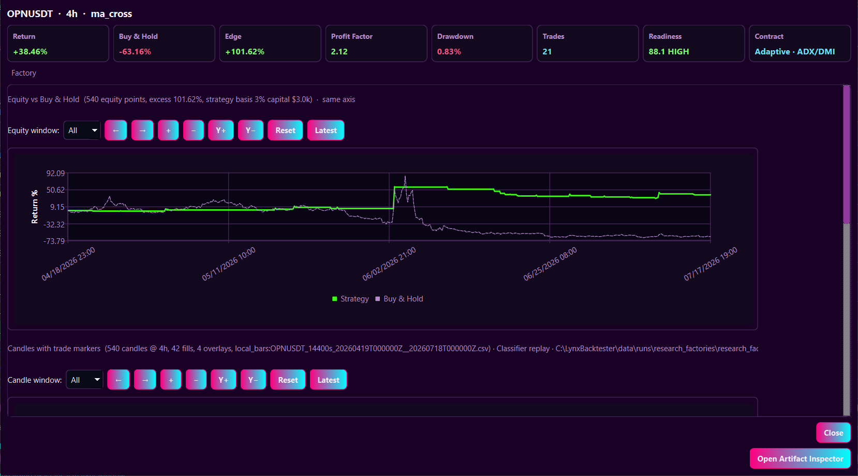The height and width of the screenshot is (476, 858).
Task: Open the Equity window dropdown
Action: [x=82, y=131]
